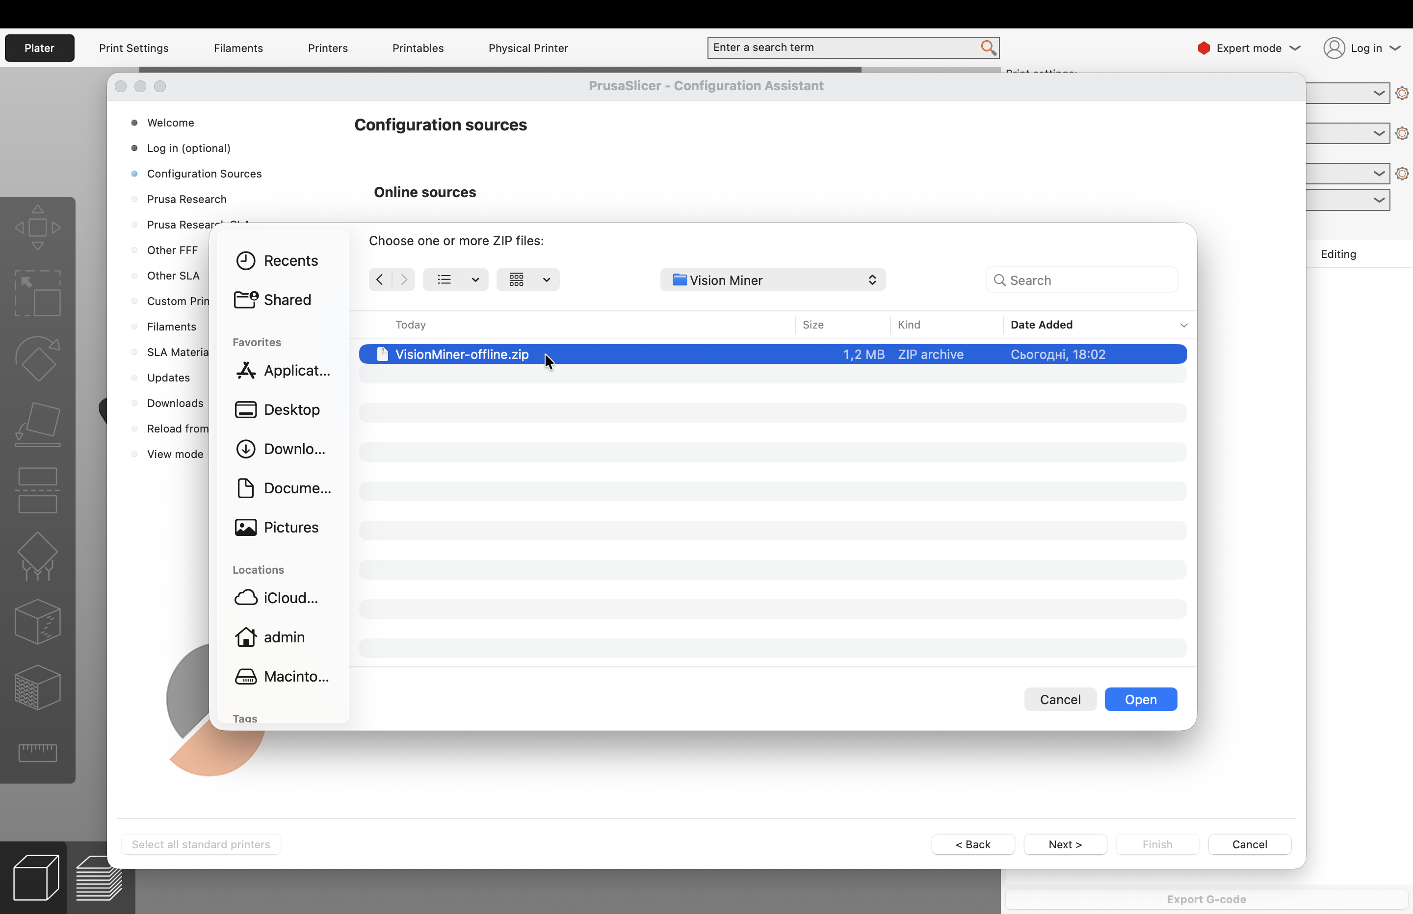Screen dimensions: 1413x914
Task: Go to Welcome wizard page
Action: (170, 122)
